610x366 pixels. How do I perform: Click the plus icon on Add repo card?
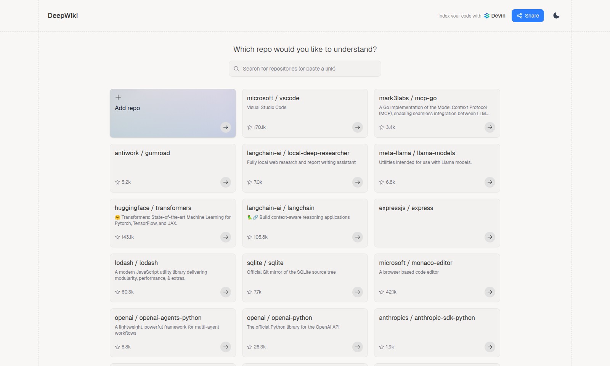point(118,97)
